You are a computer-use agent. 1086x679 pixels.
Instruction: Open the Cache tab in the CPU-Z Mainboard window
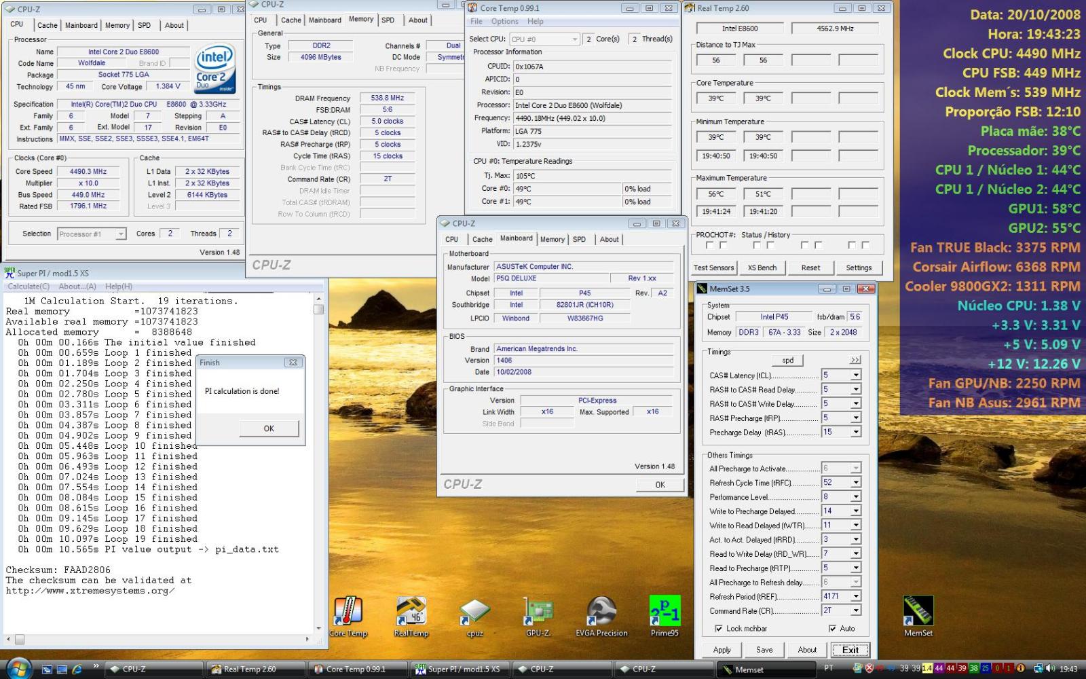click(x=482, y=240)
